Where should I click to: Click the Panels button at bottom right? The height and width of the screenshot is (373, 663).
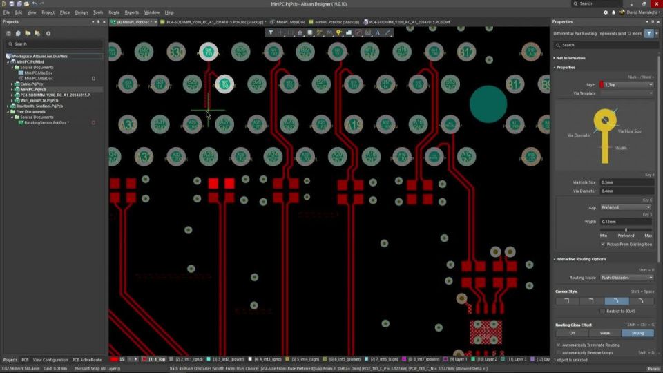pos(654,369)
